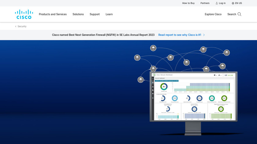Click the NGFW SE Labs announcement text
This screenshot has width=257, height=144.
tap(103, 35)
